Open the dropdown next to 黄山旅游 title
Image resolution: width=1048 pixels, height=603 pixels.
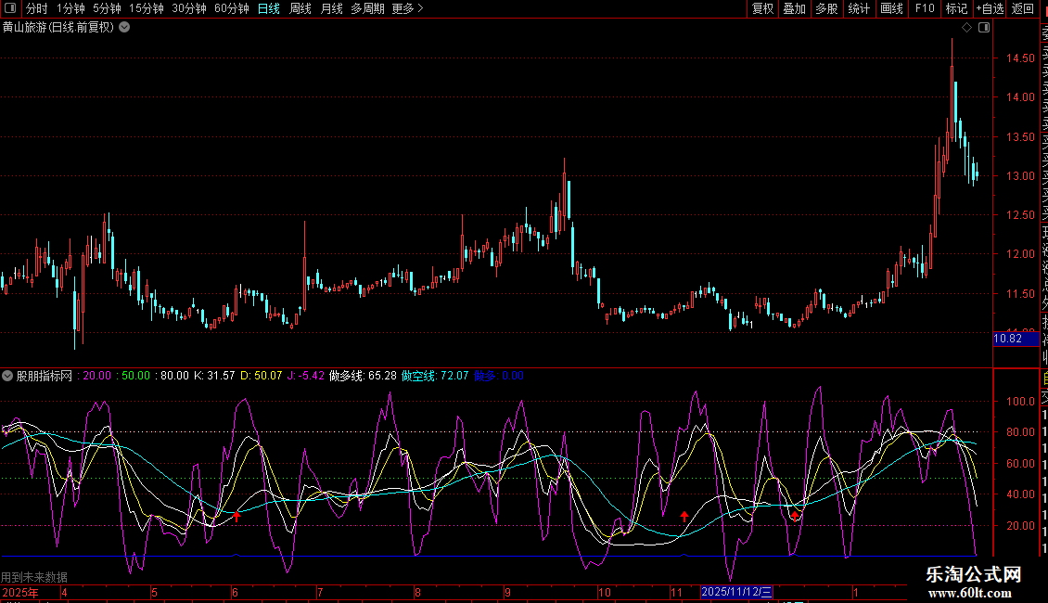click(x=124, y=28)
